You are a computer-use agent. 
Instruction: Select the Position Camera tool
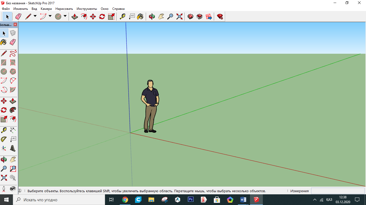point(4,189)
